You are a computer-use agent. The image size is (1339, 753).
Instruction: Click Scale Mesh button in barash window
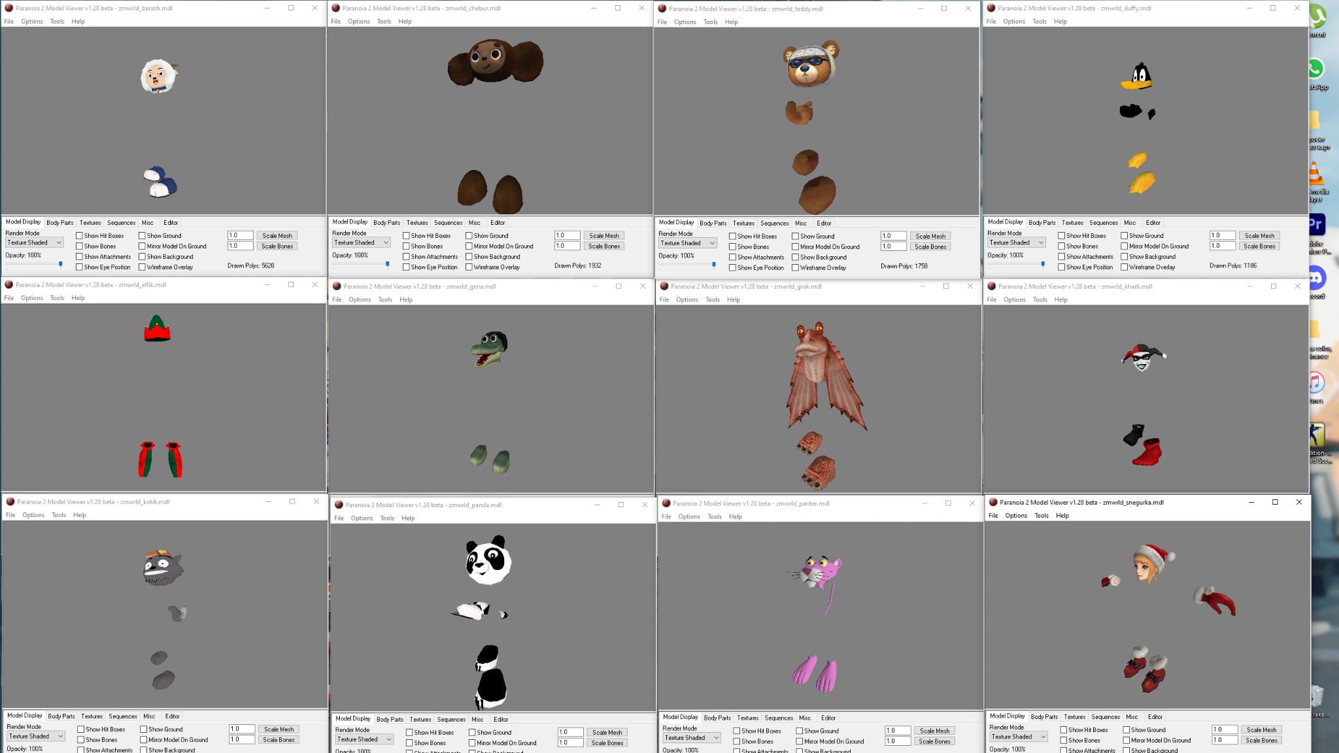click(277, 236)
